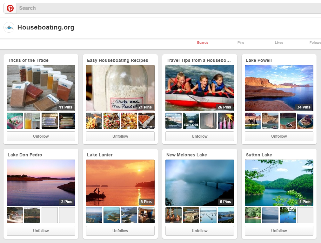Open the kayak pin in Lake Powell
Viewport: 321px width, 243px height.
coord(253,121)
